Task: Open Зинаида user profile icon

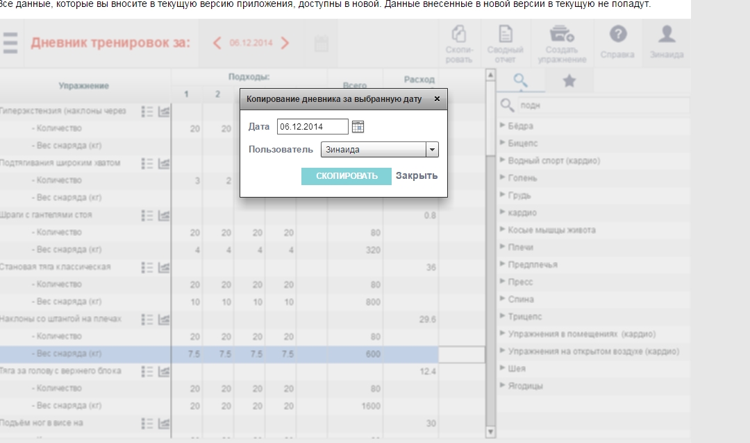Action: 667,43
